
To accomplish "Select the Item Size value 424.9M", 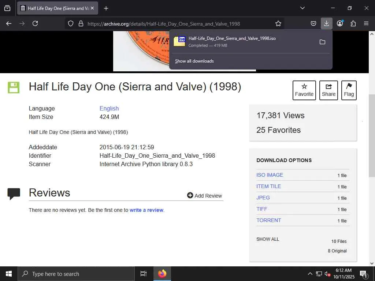I will (x=109, y=117).
